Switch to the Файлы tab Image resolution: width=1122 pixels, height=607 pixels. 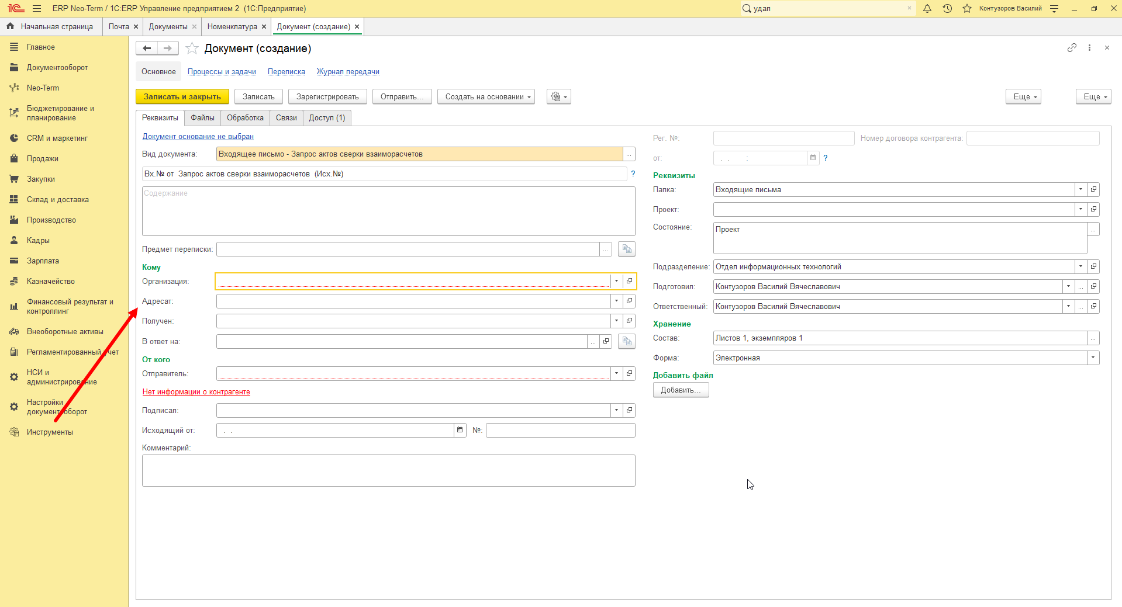click(x=202, y=118)
